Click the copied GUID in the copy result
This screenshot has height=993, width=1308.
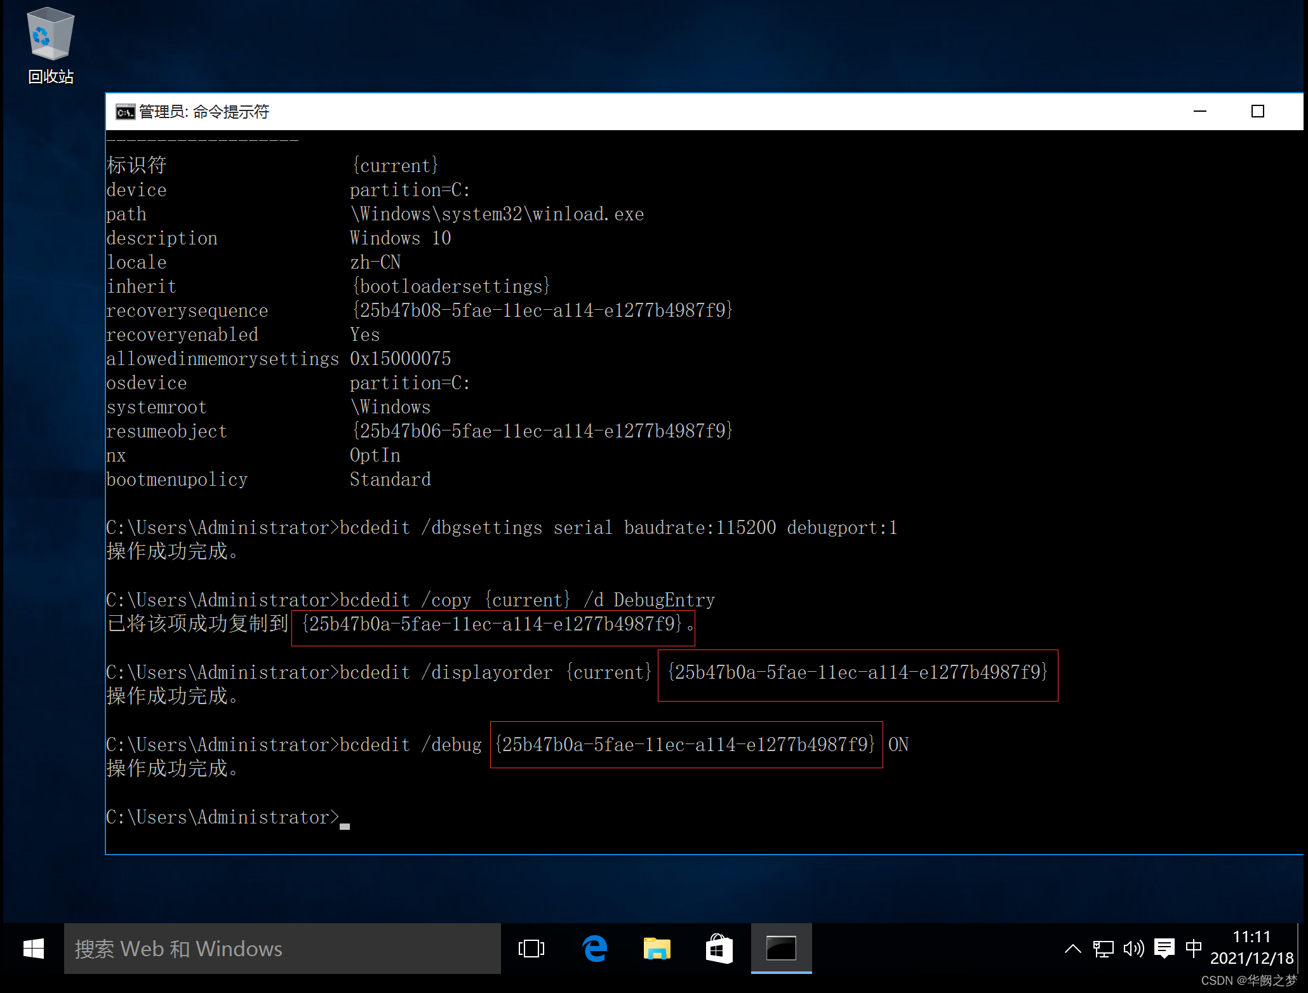(x=493, y=624)
